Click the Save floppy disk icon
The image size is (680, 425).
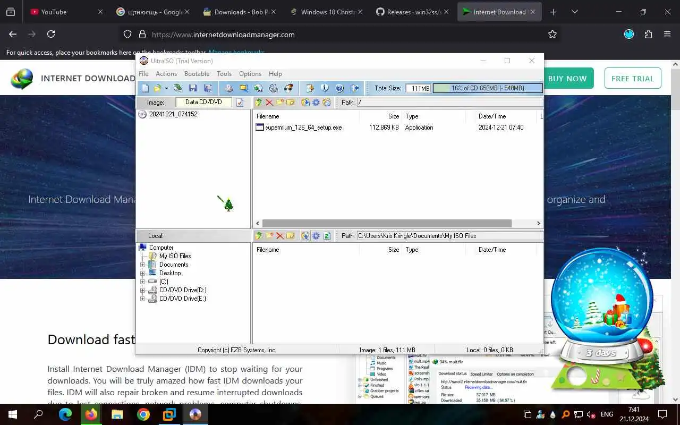tap(193, 88)
